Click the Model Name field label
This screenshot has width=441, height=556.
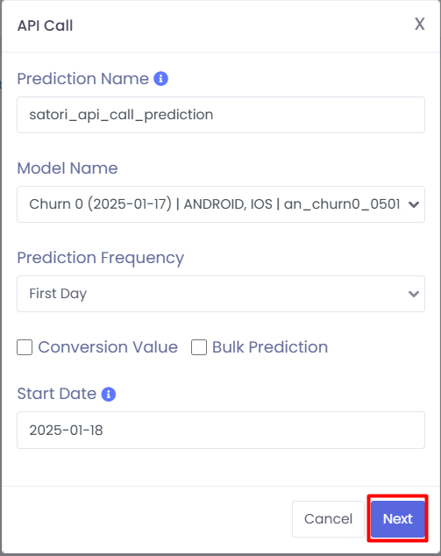click(x=68, y=168)
